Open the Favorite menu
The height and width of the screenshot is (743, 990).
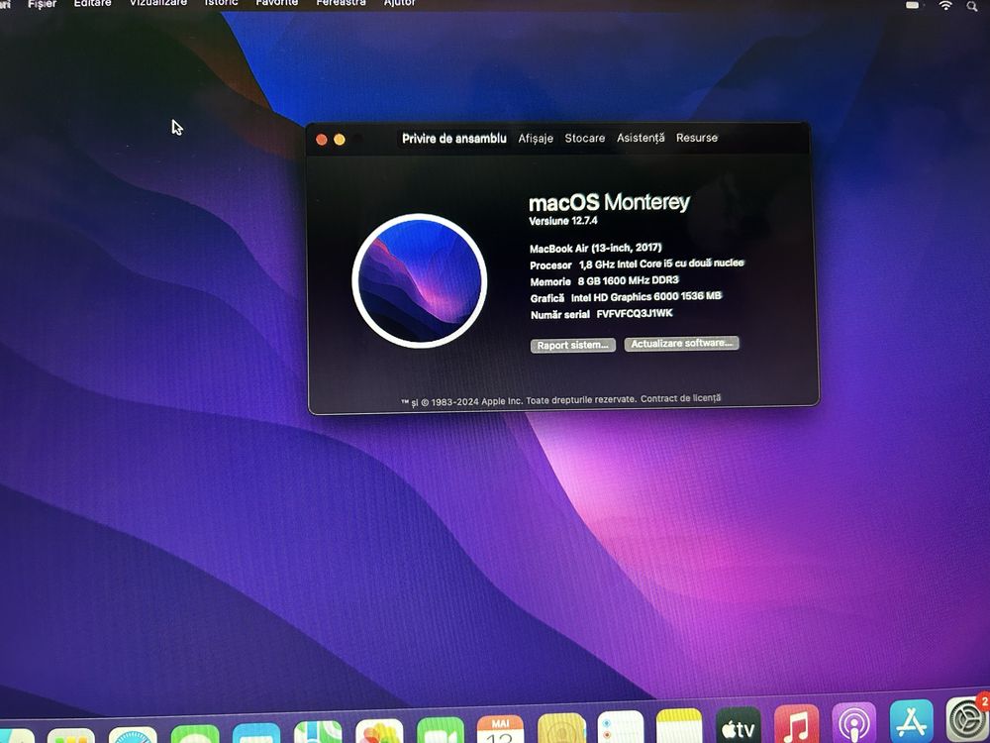coord(276,3)
